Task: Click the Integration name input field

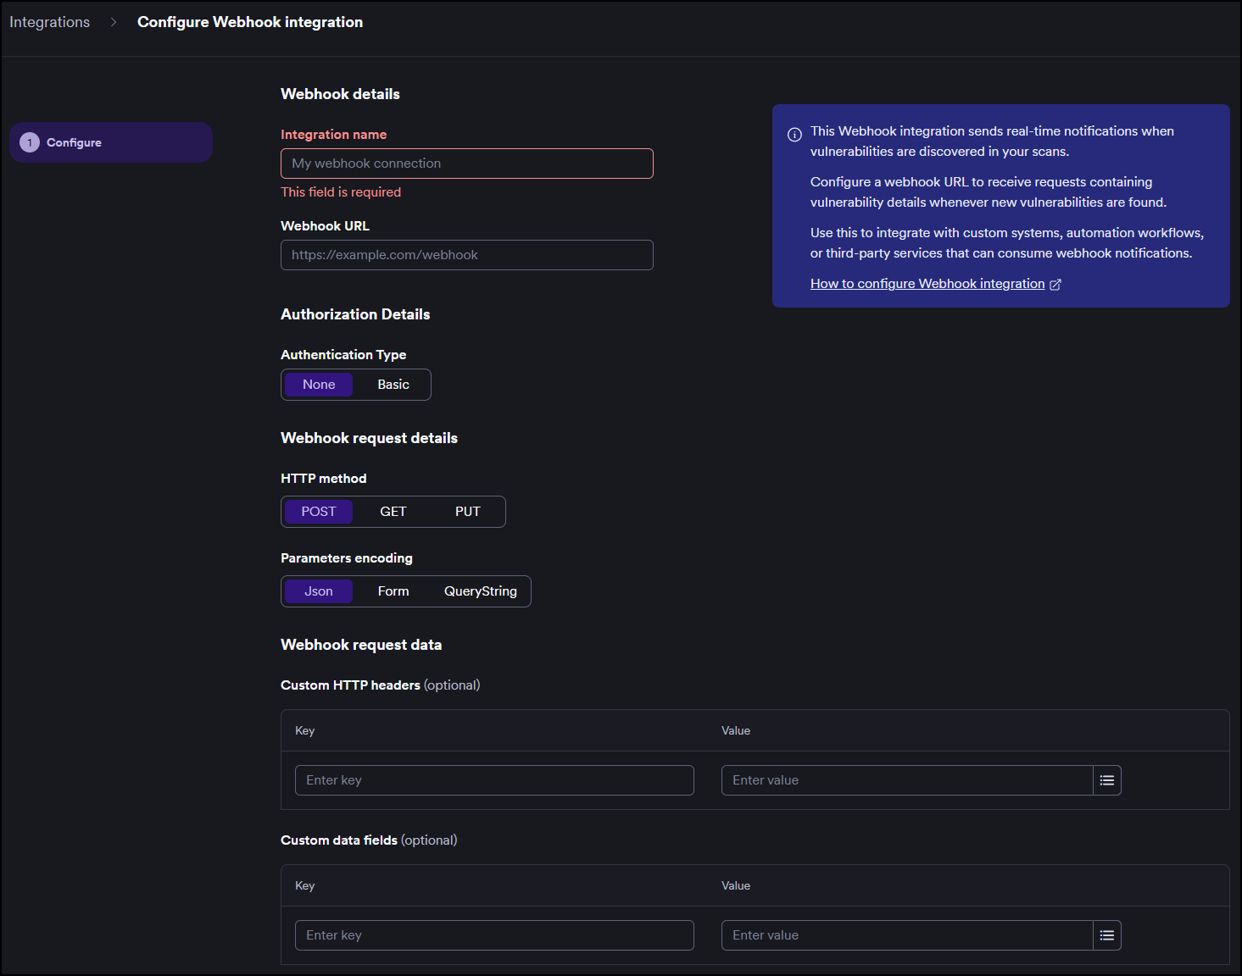Action: tap(466, 163)
